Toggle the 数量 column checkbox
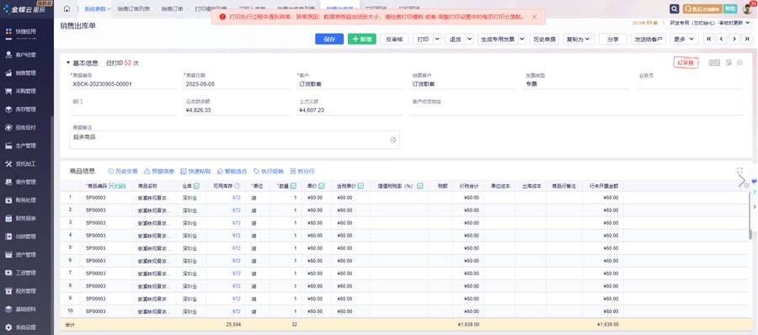758x335 pixels. (x=293, y=186)
